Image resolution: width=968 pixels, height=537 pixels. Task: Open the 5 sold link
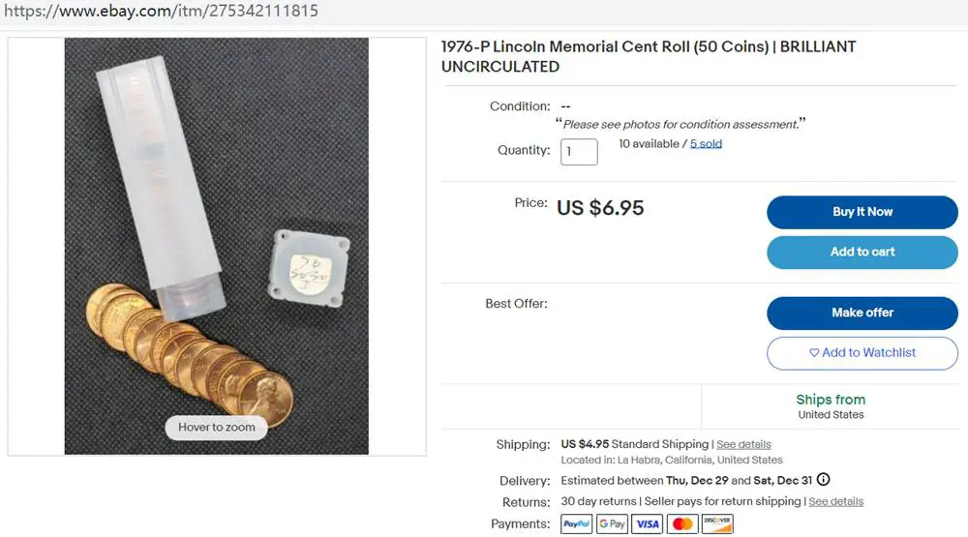(x=706, y=144)
